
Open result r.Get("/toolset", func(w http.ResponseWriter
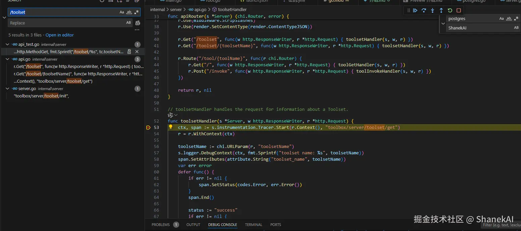coord(79,66)
